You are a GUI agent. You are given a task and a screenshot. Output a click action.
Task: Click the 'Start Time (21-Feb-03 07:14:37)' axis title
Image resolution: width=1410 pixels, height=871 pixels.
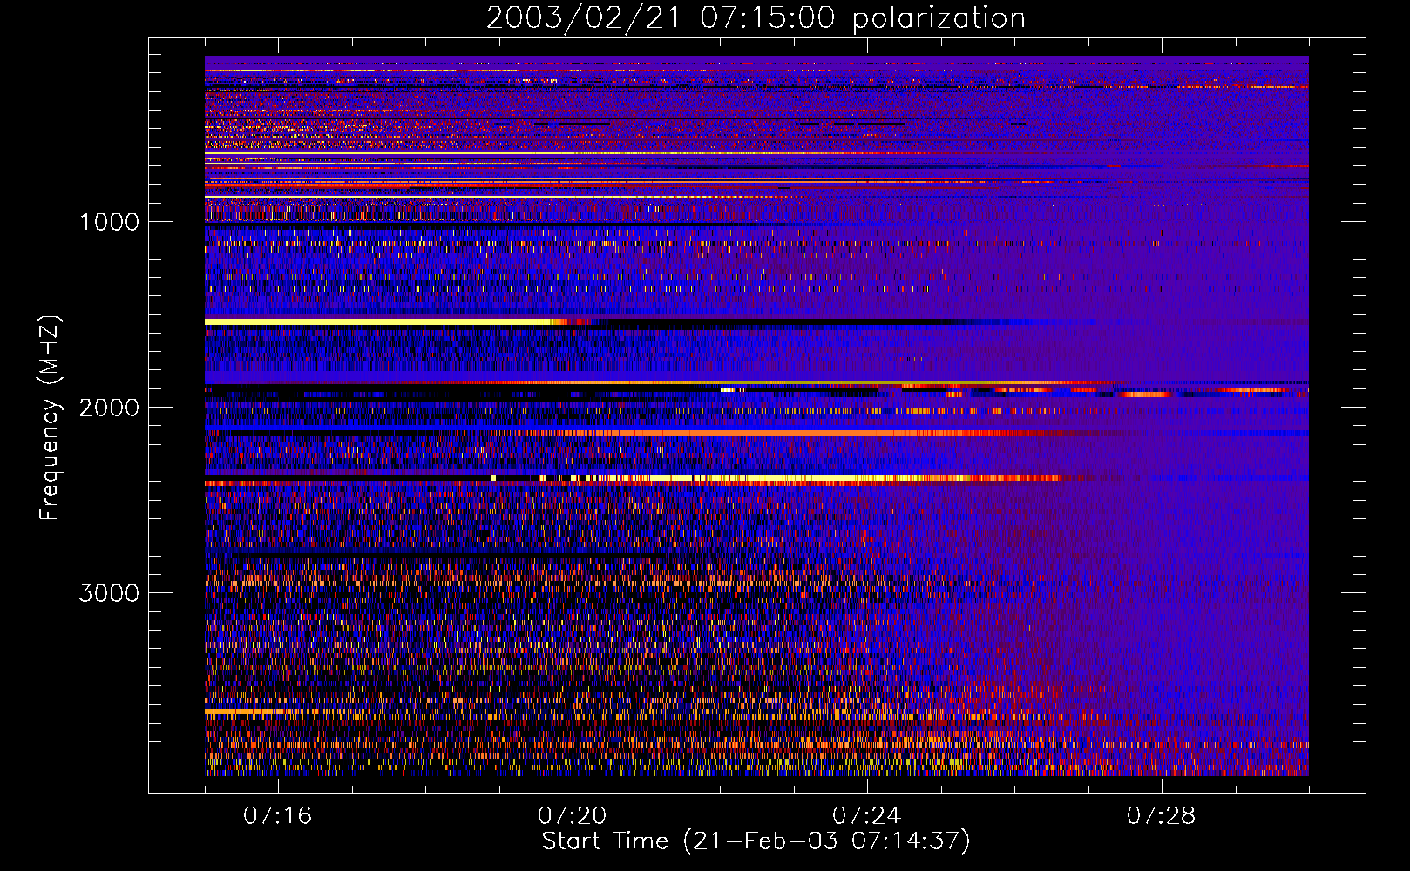pos(756,841)
